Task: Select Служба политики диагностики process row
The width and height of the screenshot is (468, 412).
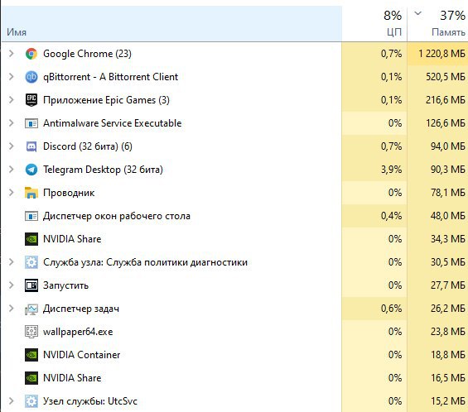Action: click(234, 262)
